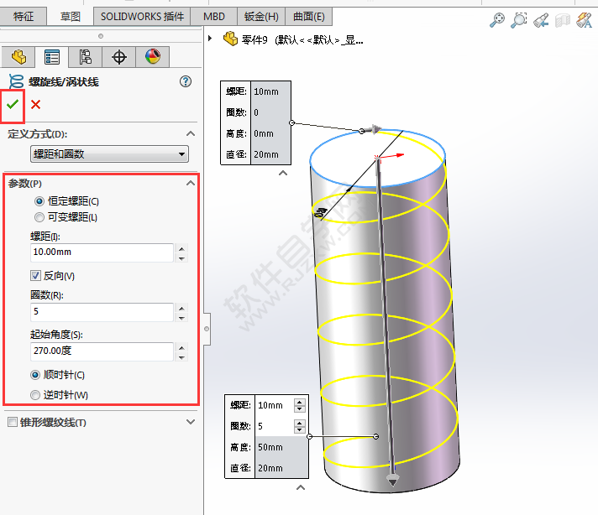Click 直径 20mm value in upper callout
The width and height of the screenshot is (598, 515).
(x=266, y=154)
